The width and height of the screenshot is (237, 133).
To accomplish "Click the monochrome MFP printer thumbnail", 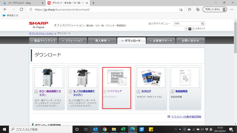I will coord(83,77).
